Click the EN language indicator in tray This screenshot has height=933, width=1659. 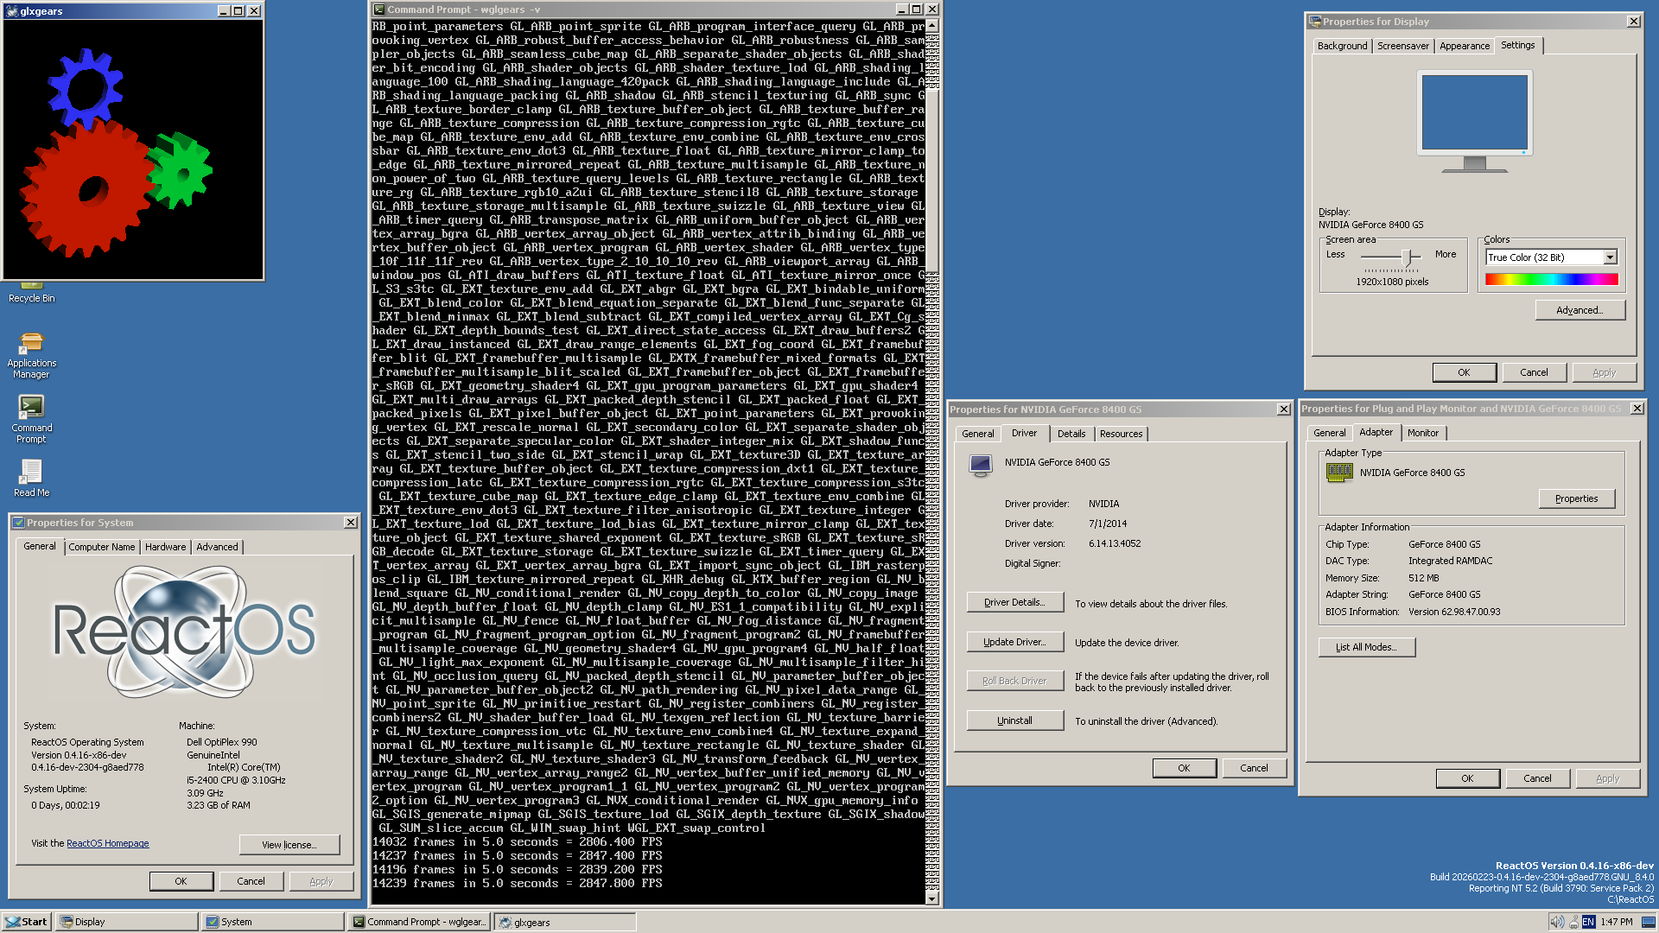point(1588,922)
